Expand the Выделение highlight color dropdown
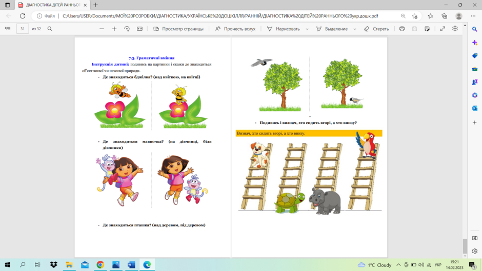The image size is (482, 271). [355, 29]
